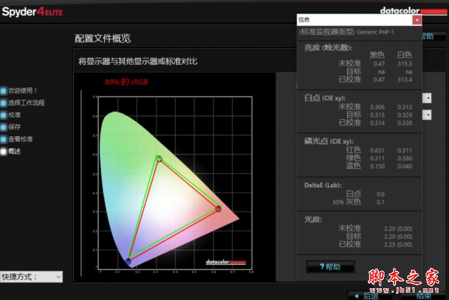Click the 白点 (CIE xy) section title
Screen dimensions: 449x300
(x=325, y=98)
